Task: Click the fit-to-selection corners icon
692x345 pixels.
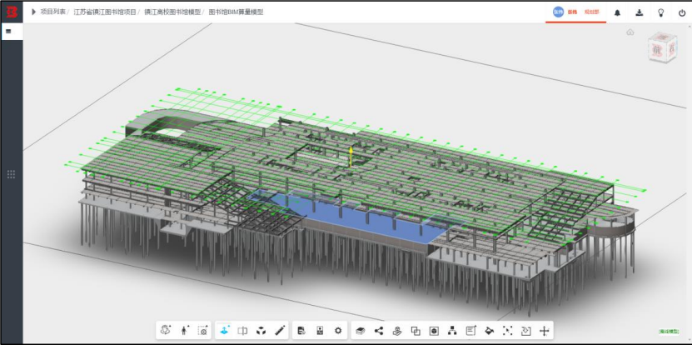Action: 507,330
